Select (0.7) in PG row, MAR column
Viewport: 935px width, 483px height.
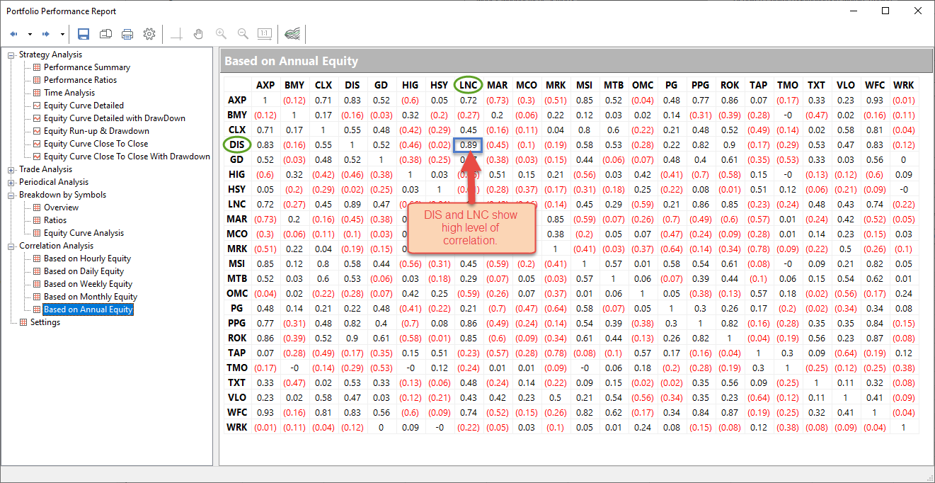tap(497, 308)
